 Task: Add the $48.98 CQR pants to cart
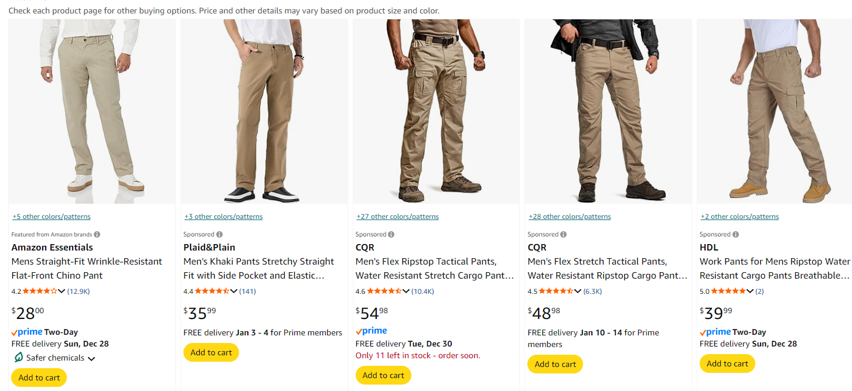pyautogui.click(x=555, y=364)
